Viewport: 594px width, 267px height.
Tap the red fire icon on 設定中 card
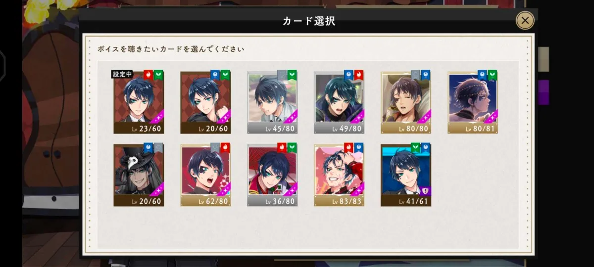(x=148, y=75)
